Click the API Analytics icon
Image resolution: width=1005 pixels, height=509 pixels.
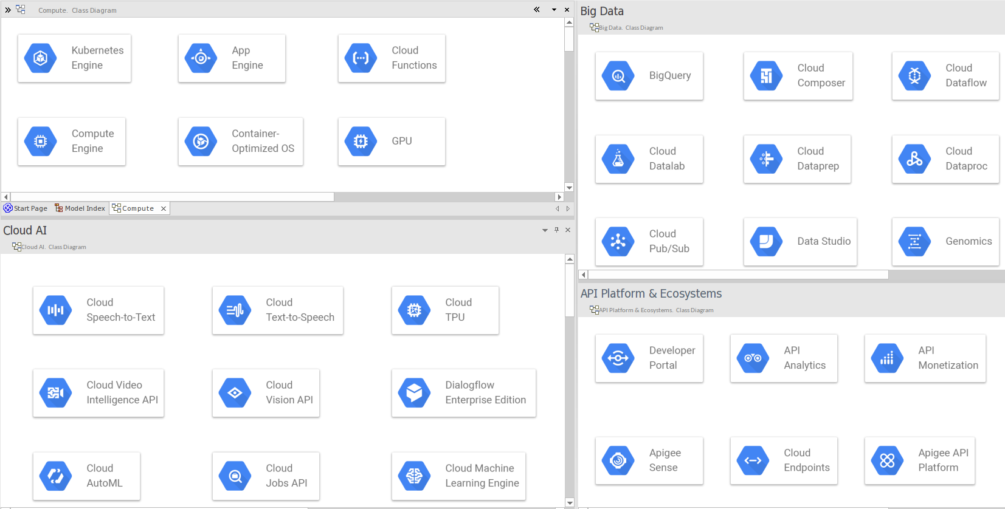point(753,358)
